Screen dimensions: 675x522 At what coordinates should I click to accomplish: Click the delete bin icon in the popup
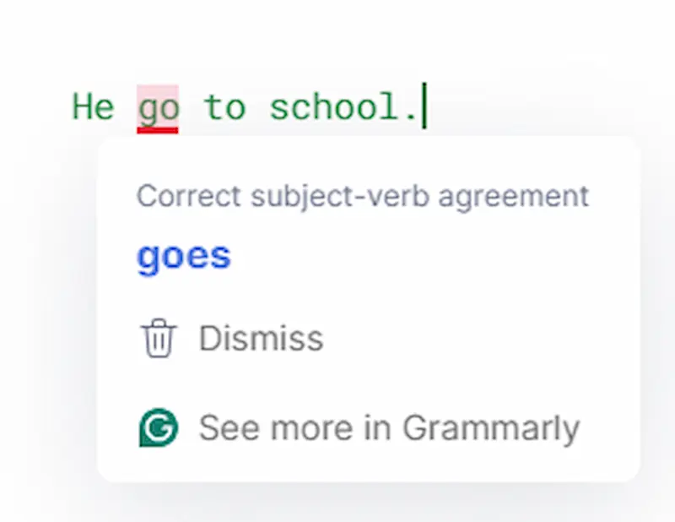157,336
